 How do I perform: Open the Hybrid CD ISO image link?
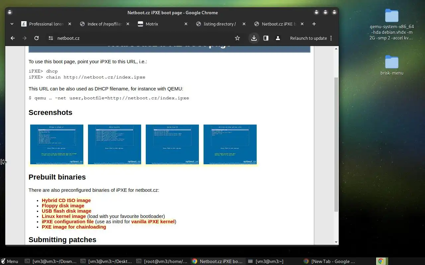pyautogui.click(x=66, y=200)
